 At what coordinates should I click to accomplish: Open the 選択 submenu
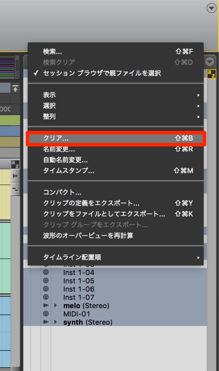tap(116, 105)
